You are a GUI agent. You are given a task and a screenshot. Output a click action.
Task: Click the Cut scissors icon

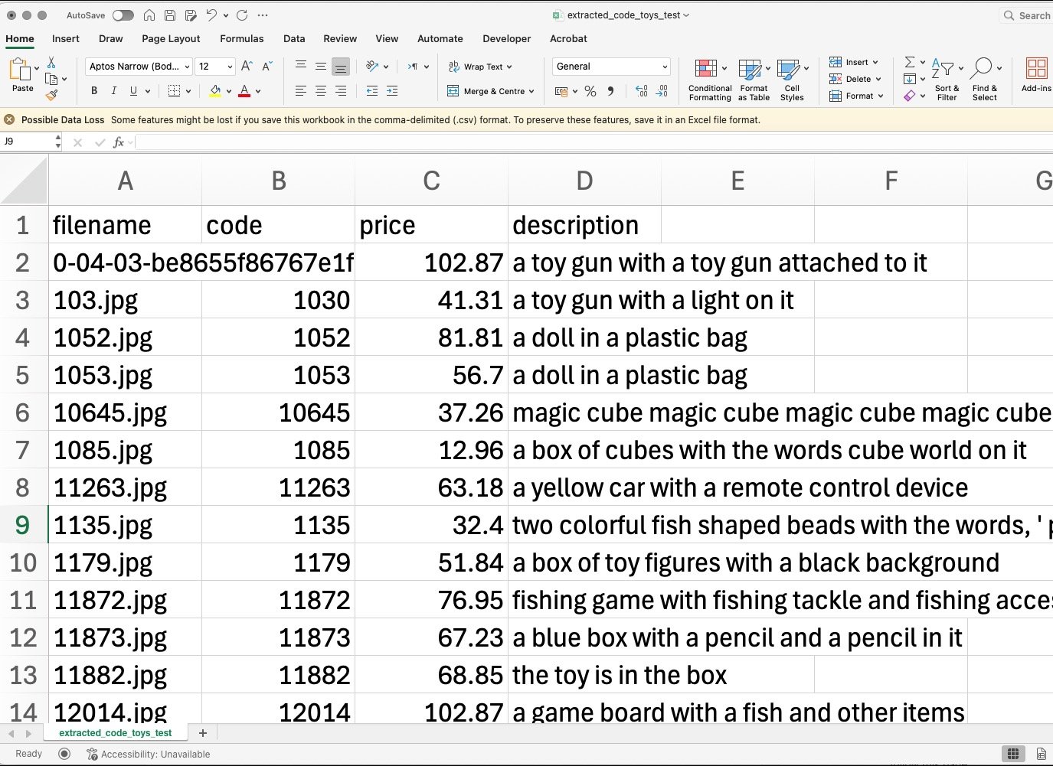(x=51, y=62)
